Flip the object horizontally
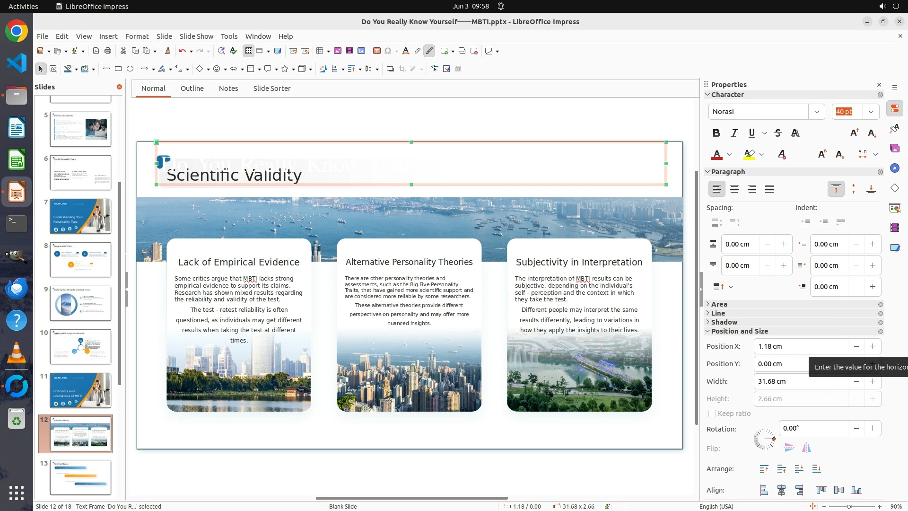The height and width of the screenshot is (511, 908). [806, 448]
